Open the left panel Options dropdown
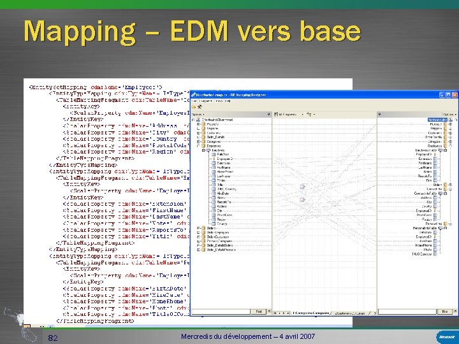Image resolution: width=459 pixels, height=344 pixels. tap(198, 115)
